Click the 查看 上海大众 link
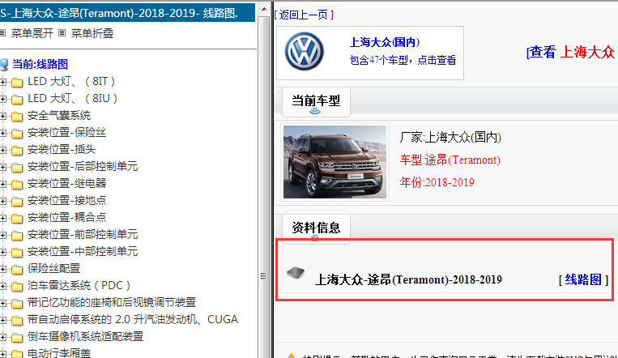618x358 pixels. click(572, 52)
